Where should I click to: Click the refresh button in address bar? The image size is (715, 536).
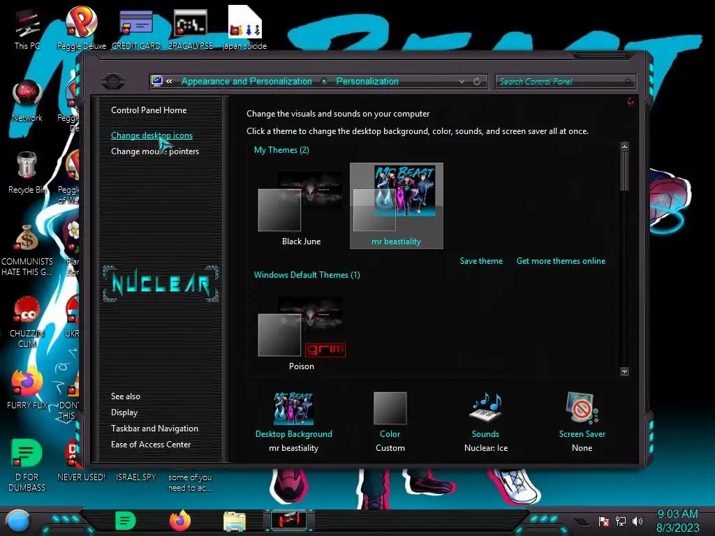(x=477, y=81)
